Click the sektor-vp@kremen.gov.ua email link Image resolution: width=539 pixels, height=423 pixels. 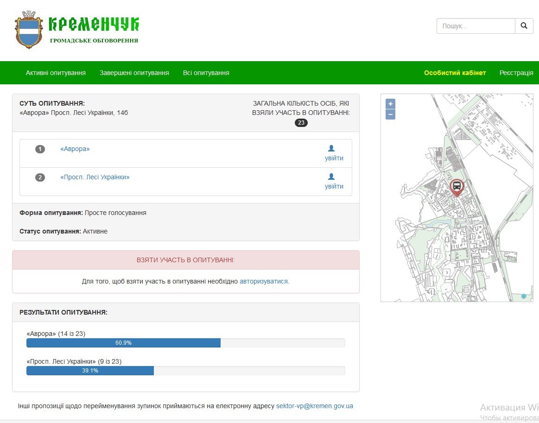(314, 406)
